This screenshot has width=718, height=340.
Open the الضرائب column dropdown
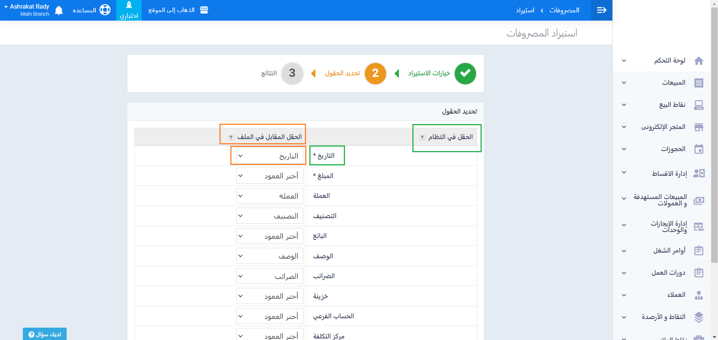270,276
